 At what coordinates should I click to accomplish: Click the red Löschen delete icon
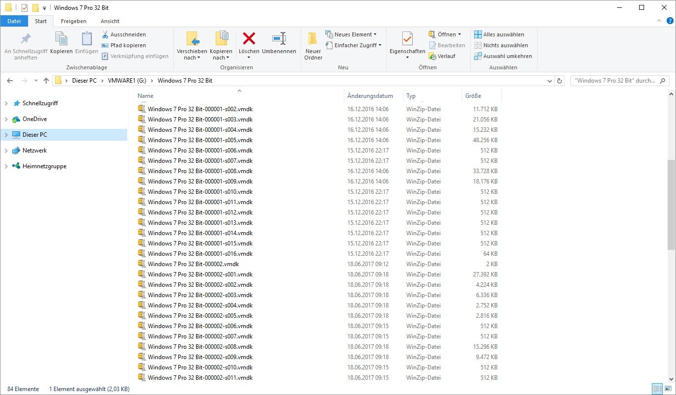[249, 39]
